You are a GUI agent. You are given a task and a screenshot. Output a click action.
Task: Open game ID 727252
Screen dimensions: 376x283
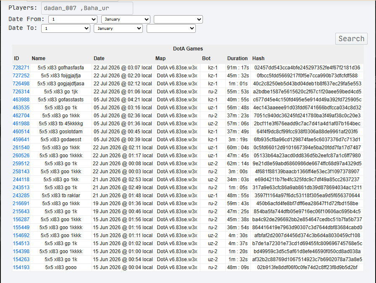tap(21, 76)
